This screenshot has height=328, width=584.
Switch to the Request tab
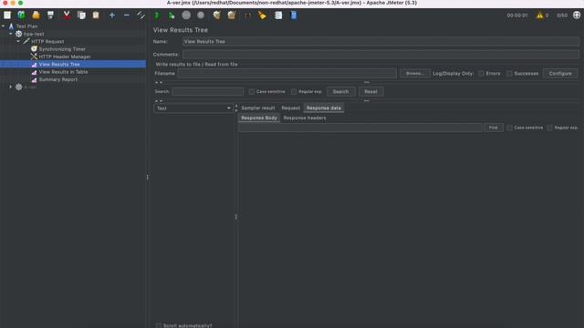tap(290, 108)
